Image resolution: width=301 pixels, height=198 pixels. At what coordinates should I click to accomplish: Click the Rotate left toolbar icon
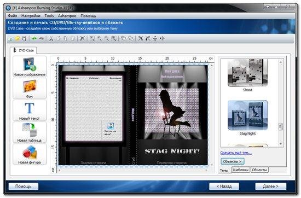[x=141, y=39]
